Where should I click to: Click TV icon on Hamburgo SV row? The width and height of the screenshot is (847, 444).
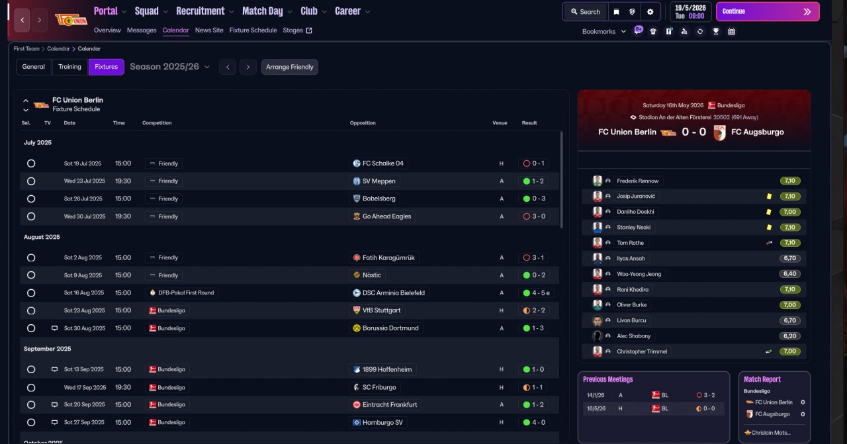(x=54, y=422)
